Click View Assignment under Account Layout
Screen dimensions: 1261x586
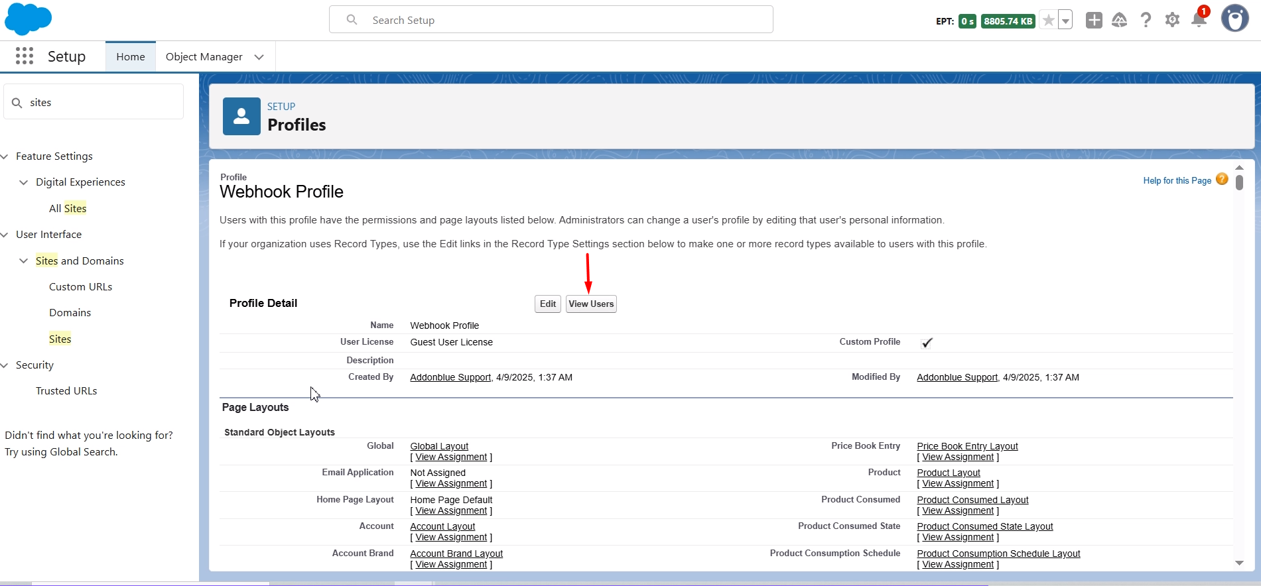pos(451,537)
